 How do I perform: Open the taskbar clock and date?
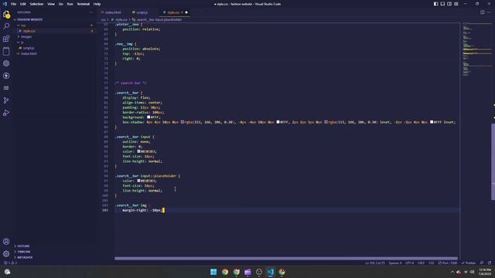[x=485, y=272]
